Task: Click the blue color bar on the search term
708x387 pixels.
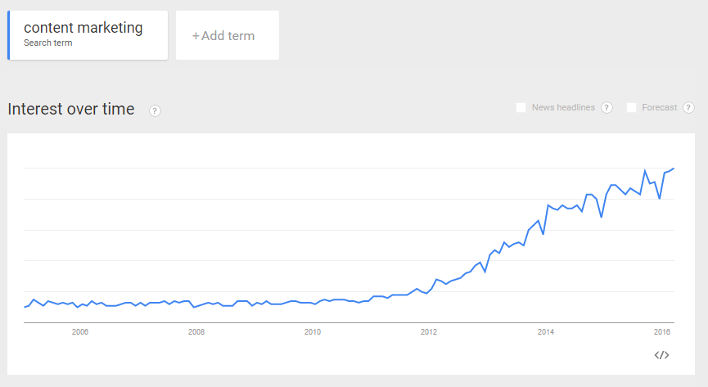Action: click(x=8, y=35)
